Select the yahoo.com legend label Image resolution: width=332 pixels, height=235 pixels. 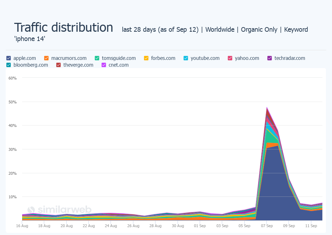point(247,58)
